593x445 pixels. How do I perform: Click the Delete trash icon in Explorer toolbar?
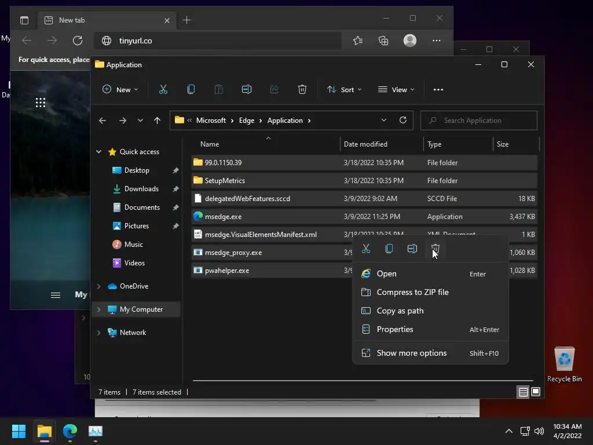302,90
